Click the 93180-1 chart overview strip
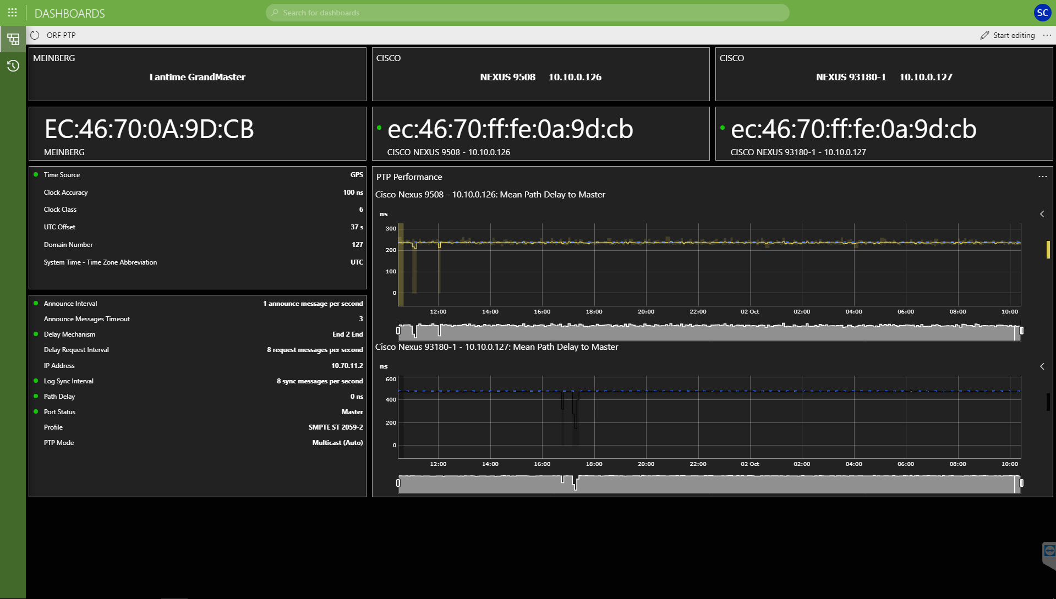The width and height of the screenshot is (1056, 599). 709,484
